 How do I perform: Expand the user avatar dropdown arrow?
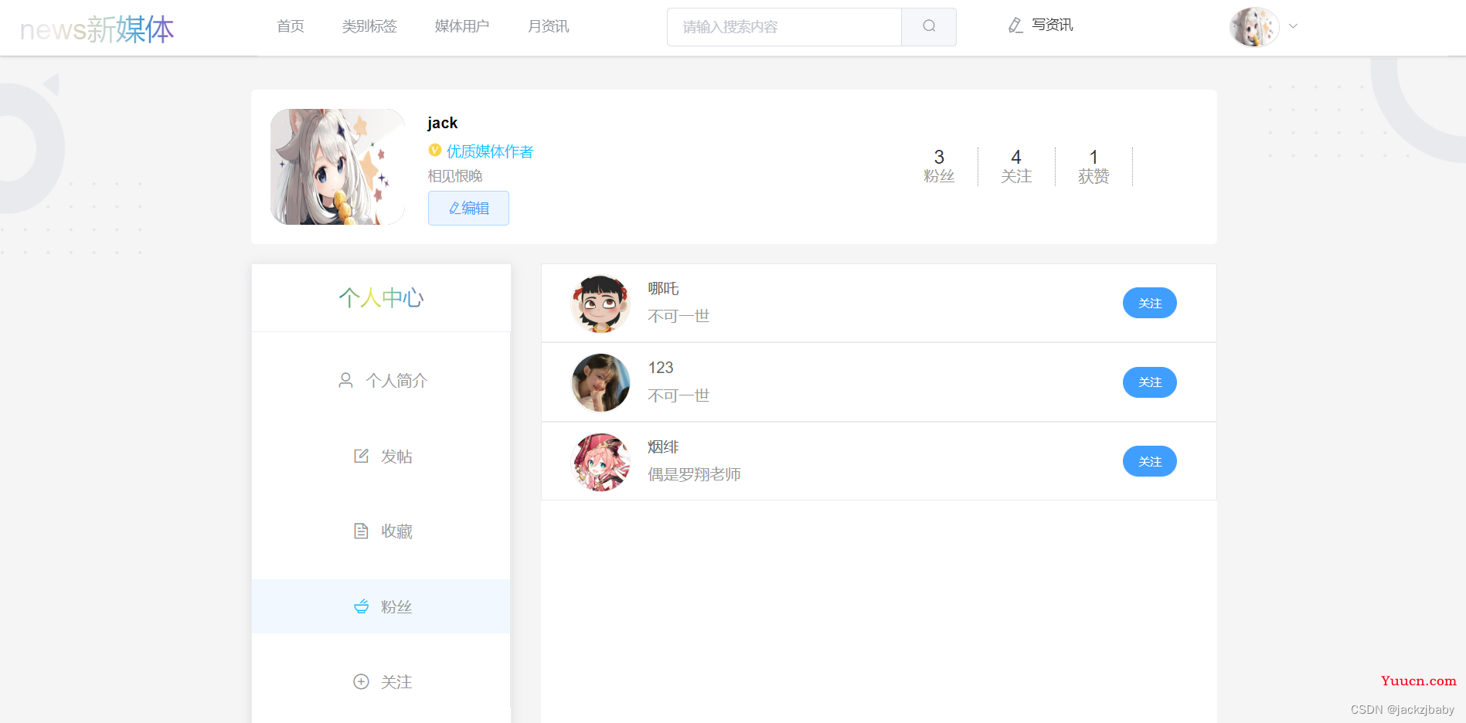point(1293,26)
